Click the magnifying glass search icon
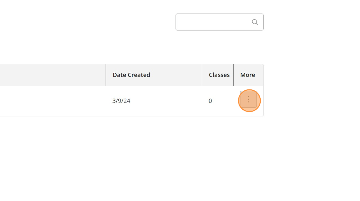Viewport: 360px width, 201px height. [x=255, y=22]
